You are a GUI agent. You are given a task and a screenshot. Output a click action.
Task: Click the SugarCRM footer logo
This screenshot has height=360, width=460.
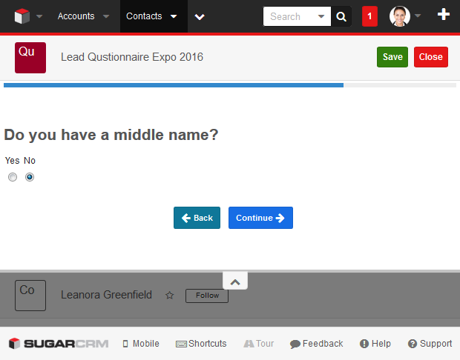(x=59, y=344)
